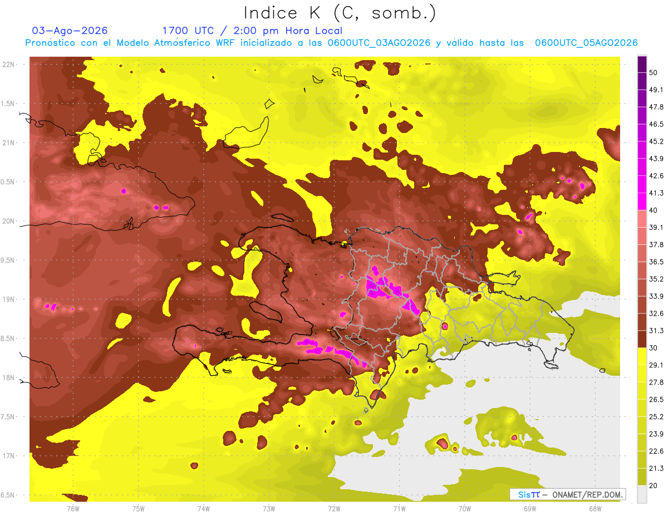The height and width of the screenshot is (516, 668).
Task: Click the colorbar label '40'
Action: coord(654,210)
